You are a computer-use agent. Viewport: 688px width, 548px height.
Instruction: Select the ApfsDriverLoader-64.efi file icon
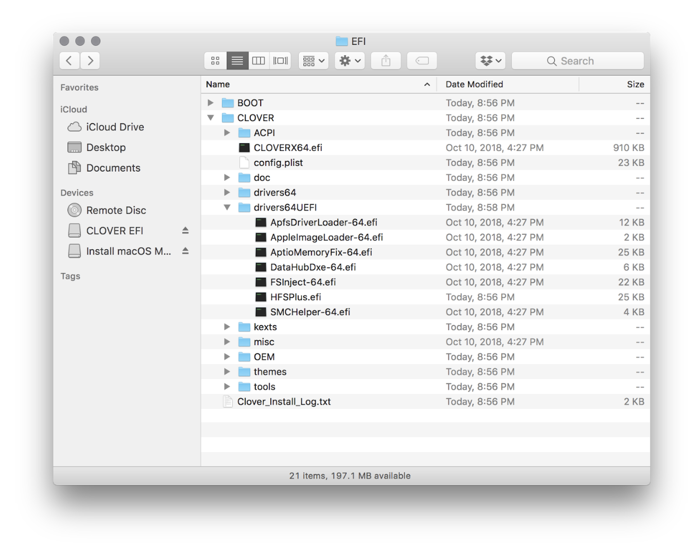coord(261,222)
